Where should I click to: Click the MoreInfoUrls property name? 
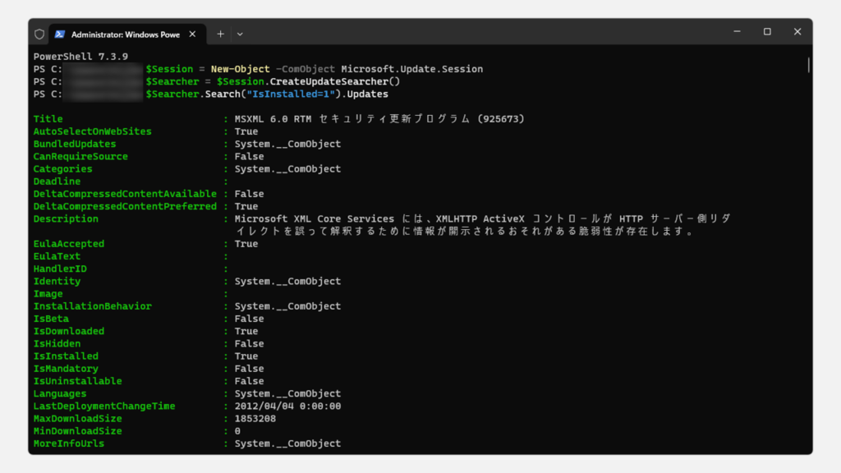click(x=69, y=443)
